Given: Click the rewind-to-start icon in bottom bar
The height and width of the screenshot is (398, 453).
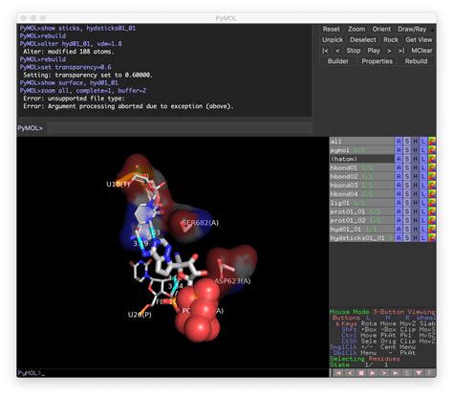Looking at the screenshot, I should coord(338,373).
